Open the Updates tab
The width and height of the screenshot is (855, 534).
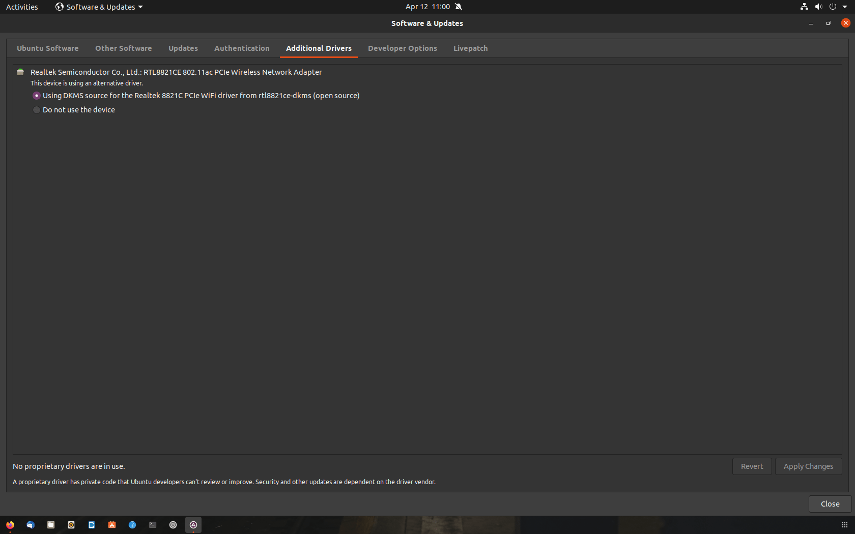click(183, 48)
